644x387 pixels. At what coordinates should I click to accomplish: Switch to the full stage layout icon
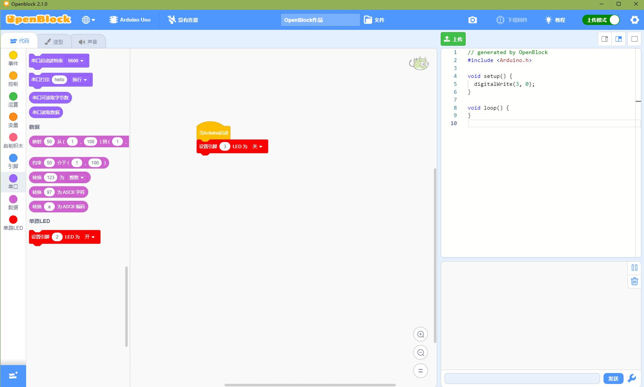point(635,39)
